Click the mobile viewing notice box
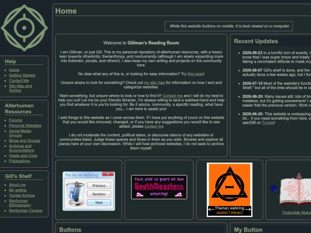Image resolution: width=311 pixels, height=233 pixels. (x=229, y=26)
